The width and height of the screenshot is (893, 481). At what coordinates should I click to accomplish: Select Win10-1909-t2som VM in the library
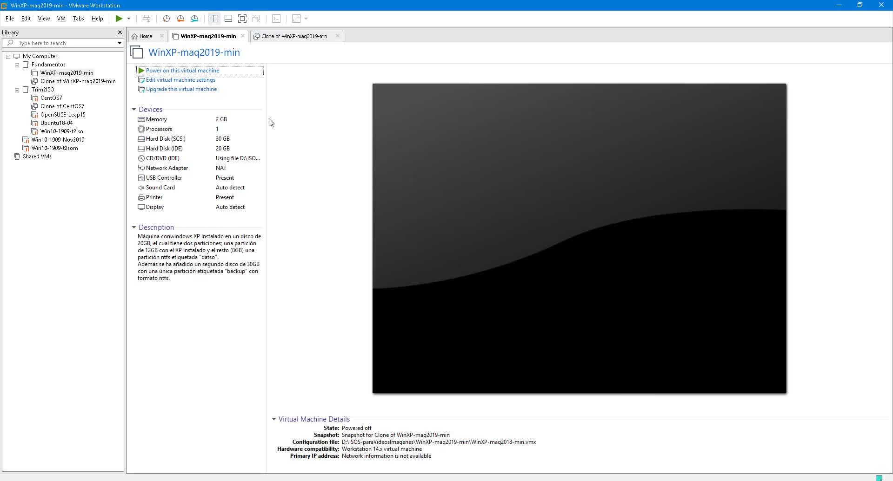(x=54, y=148)
